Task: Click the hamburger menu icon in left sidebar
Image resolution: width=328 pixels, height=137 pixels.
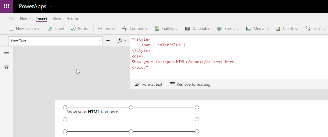Action: (x=6, y=54)
